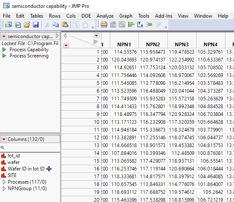
Task: Open the Window menu
Action: (x=203, y=16)
